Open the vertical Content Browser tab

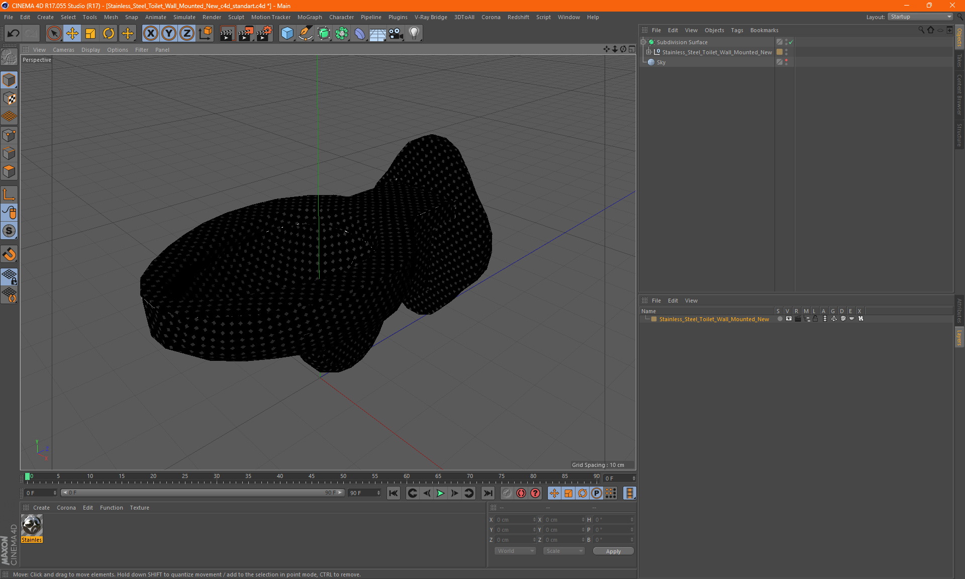coord(959,95)
